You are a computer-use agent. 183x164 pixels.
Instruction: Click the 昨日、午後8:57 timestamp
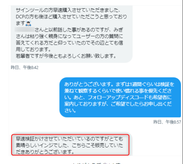pyautogui.click(x=167, y=122)
